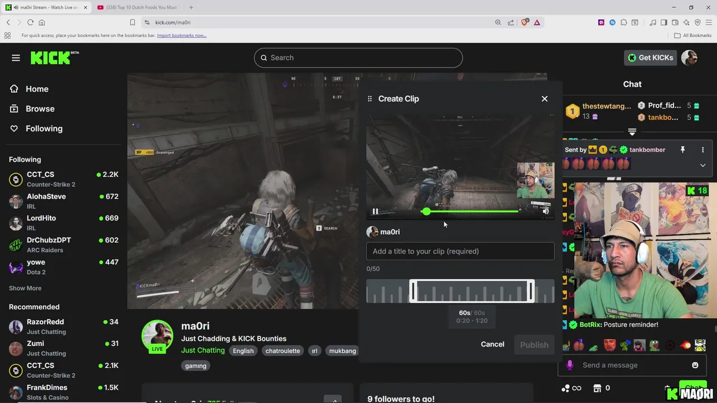Open Brave Rewards triangle icon
This screenshot has height=403, width=717.
point(537,22)
